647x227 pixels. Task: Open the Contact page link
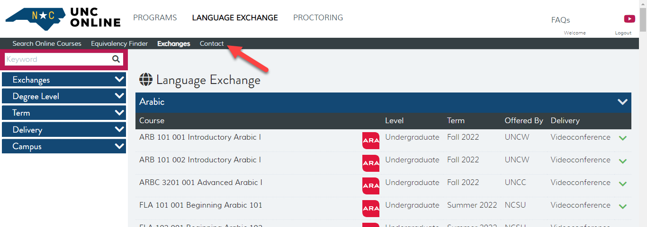pyautogui.click(x=212, y=43)
